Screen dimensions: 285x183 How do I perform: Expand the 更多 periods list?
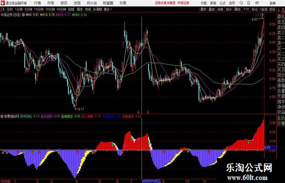108,9
